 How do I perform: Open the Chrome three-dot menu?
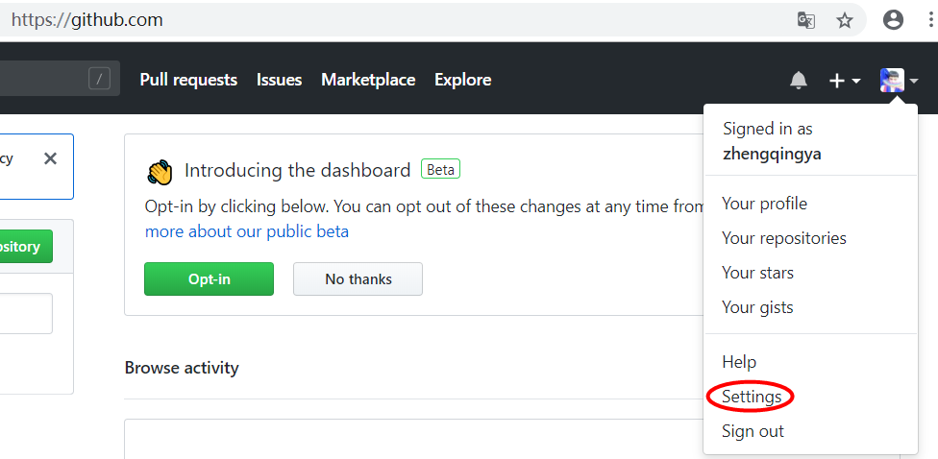coord(928,20)
